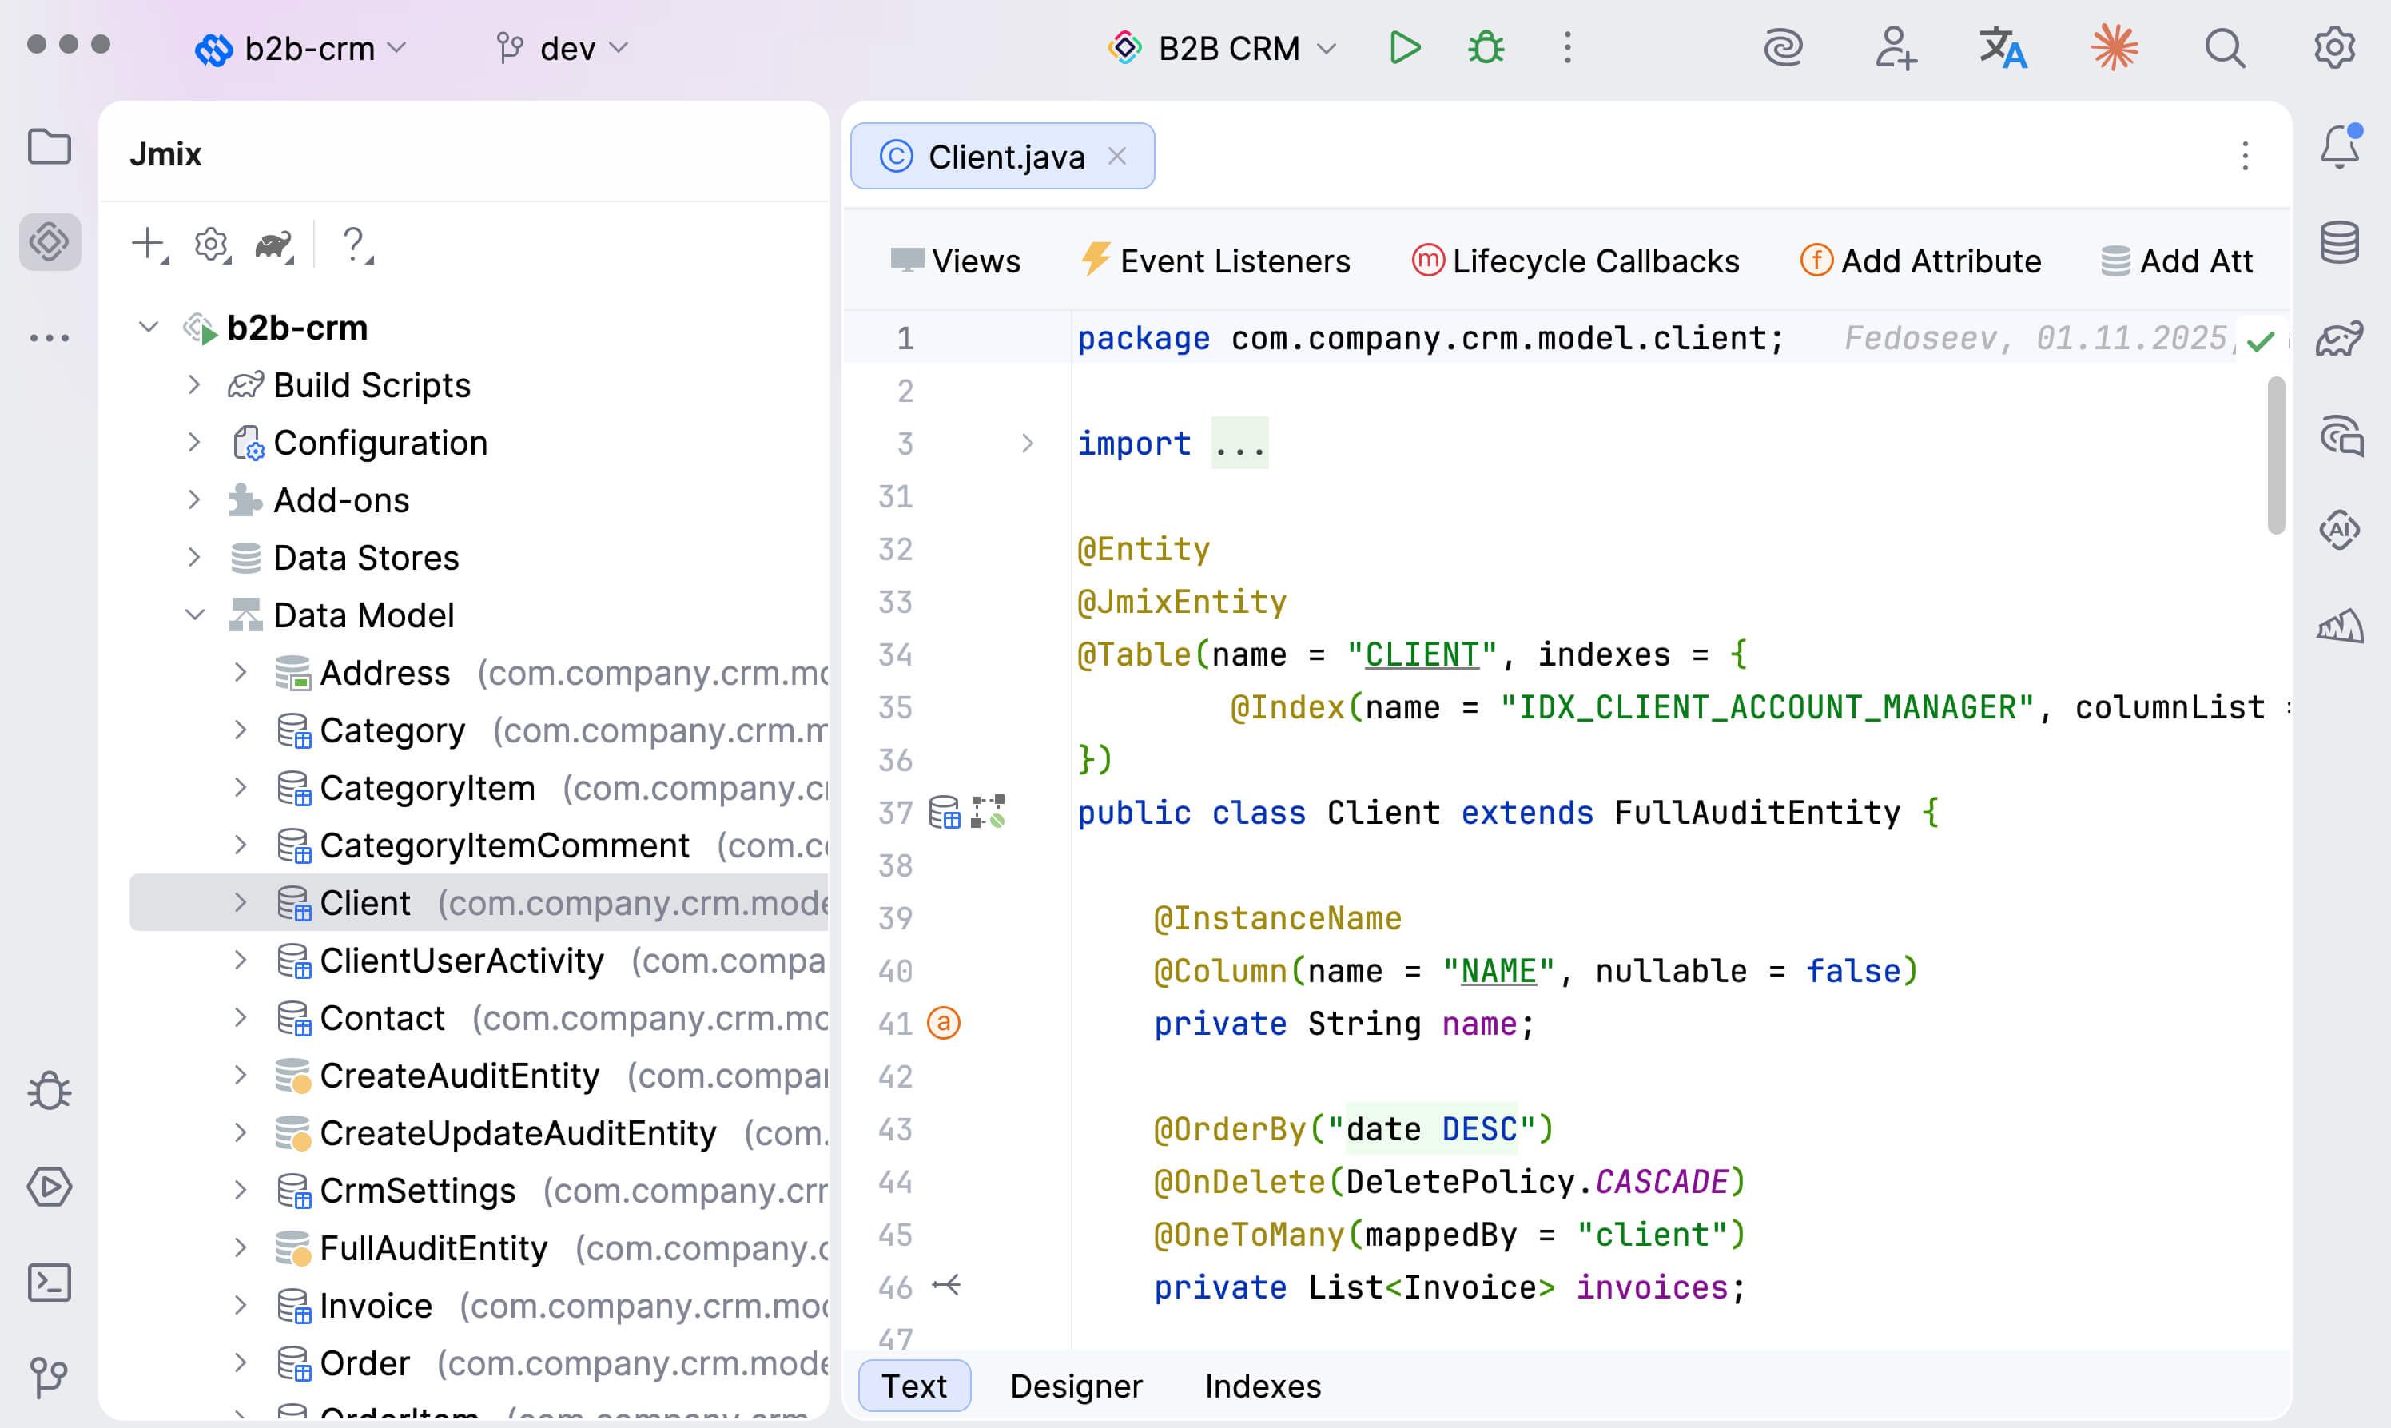Switch to the Text editor tab
The image size is (2391, 1428).
tap(914, 1386)
